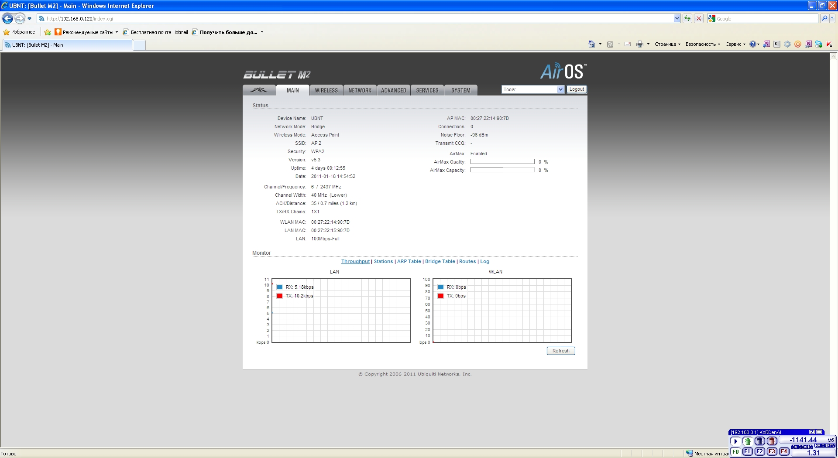Click the Refresh button under the graphs
This screenshot has width=838, height=458.
[x=561, y=351]
